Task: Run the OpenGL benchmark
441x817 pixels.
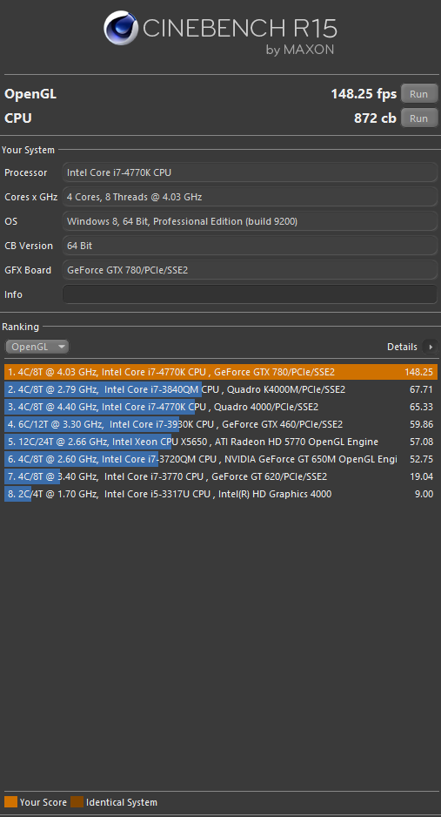Action: click(418, 94)
